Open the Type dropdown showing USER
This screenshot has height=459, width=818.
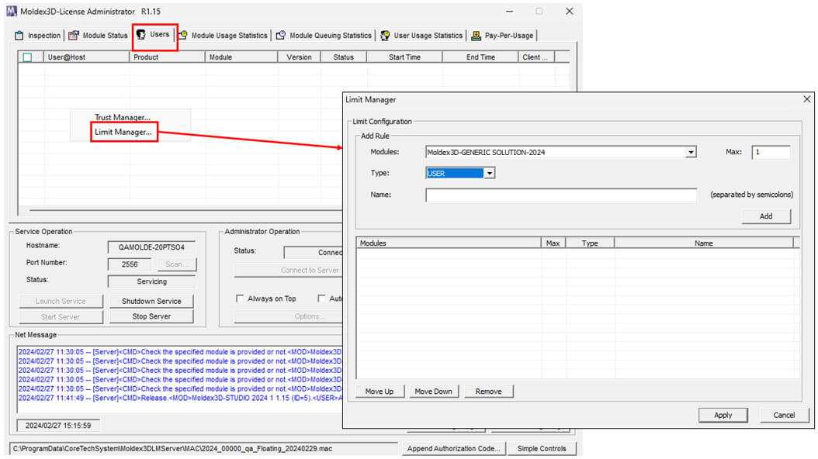[x=489, y=173]
